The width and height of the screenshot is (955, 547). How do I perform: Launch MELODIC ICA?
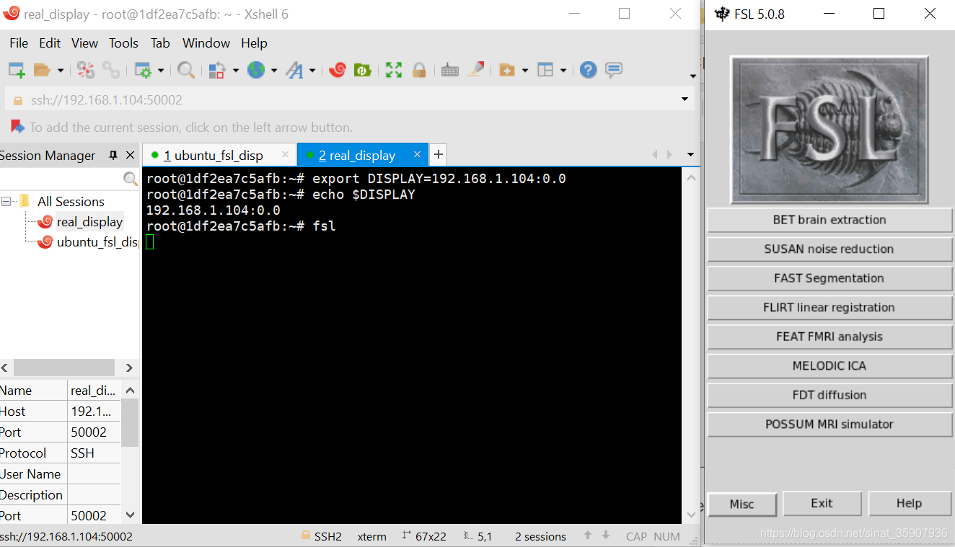pyautogui.click(x=829, y=366)
